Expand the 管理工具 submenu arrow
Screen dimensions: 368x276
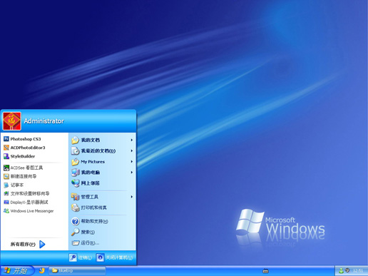pyautogui.click(x=131, y=197)
